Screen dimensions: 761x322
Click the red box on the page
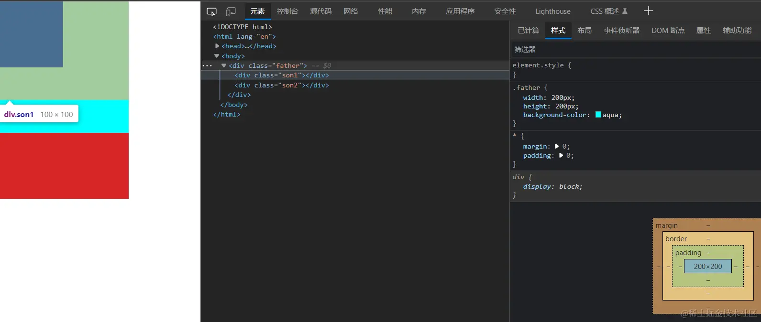[64, 165]
